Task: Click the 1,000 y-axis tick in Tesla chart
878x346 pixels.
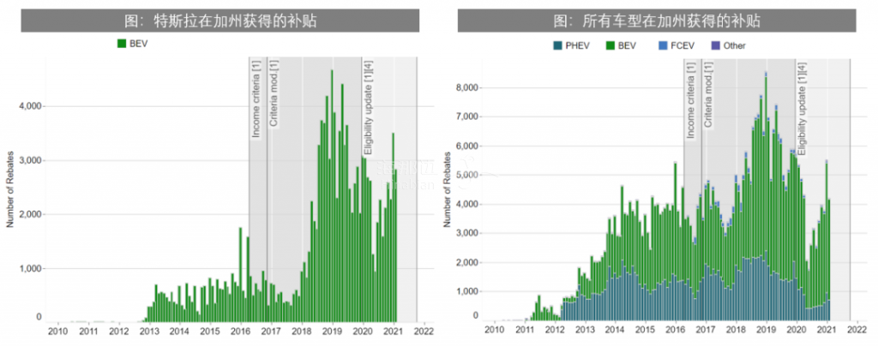Action: 32,269
